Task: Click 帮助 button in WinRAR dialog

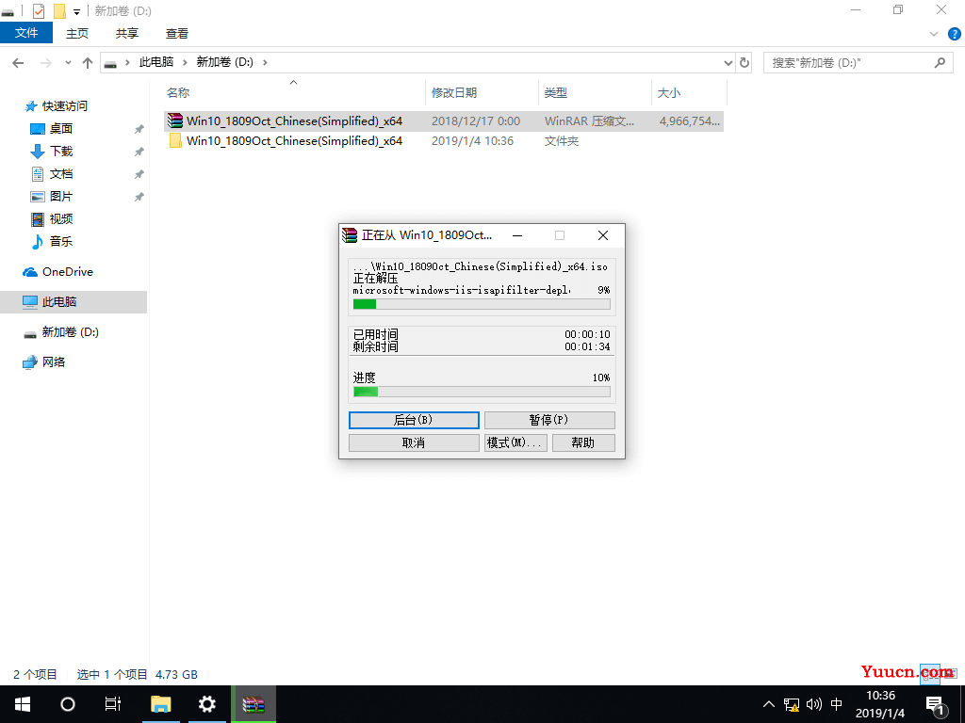Action: [583, 442]
